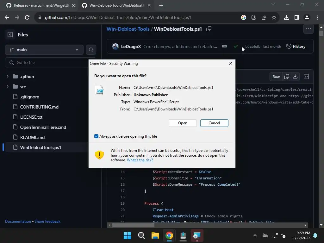
Task: Open Windows Start menu
Action: [127, 235]
